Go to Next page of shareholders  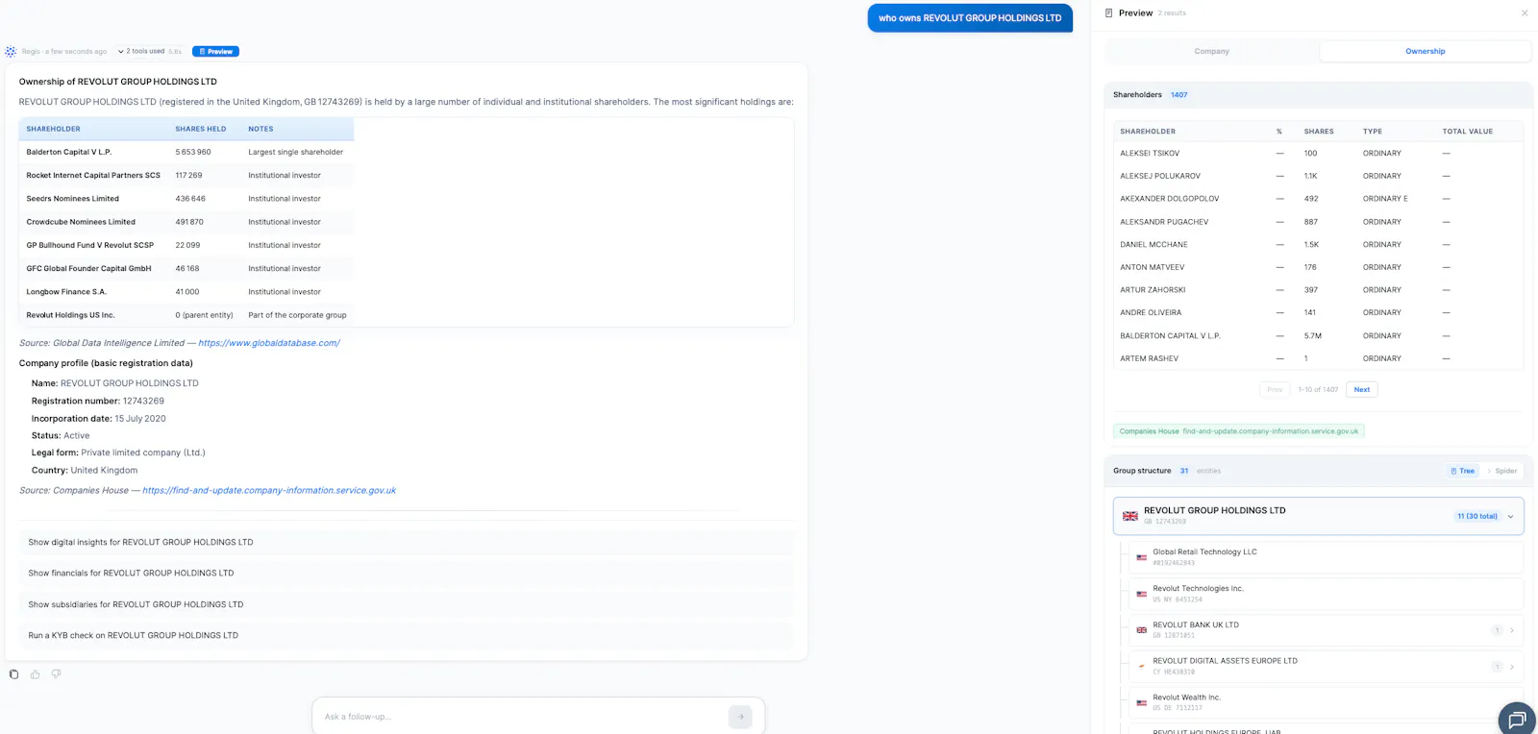(x=1362, y=390)
